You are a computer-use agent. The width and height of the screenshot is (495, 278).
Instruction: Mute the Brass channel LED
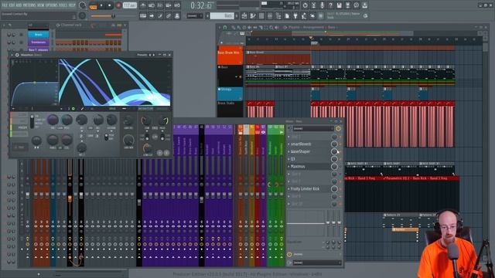[x=21, y=35]
